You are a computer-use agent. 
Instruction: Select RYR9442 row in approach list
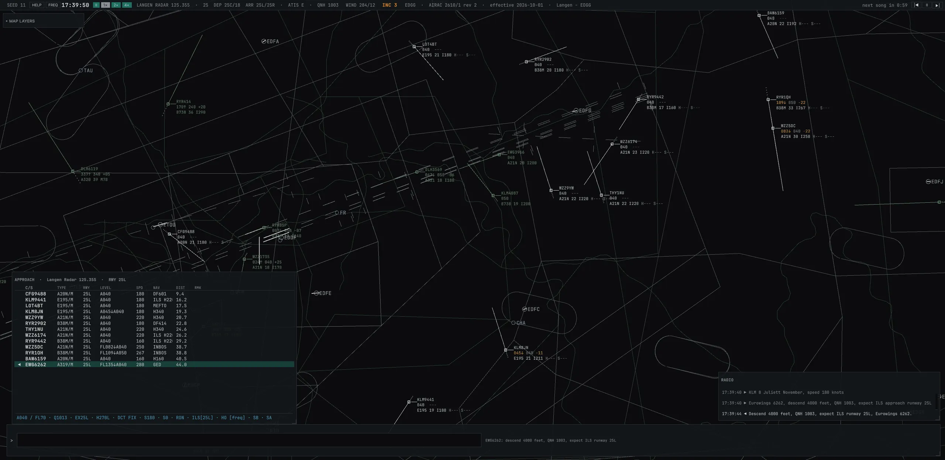tap(154, 341)
